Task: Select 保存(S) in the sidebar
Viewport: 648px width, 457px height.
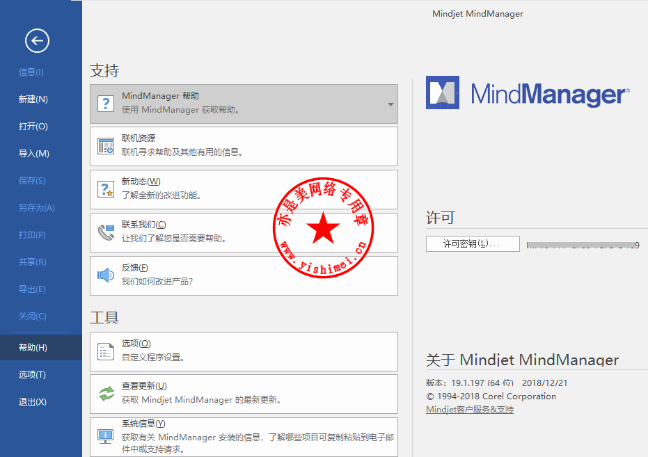Action: tap(32, 180)
